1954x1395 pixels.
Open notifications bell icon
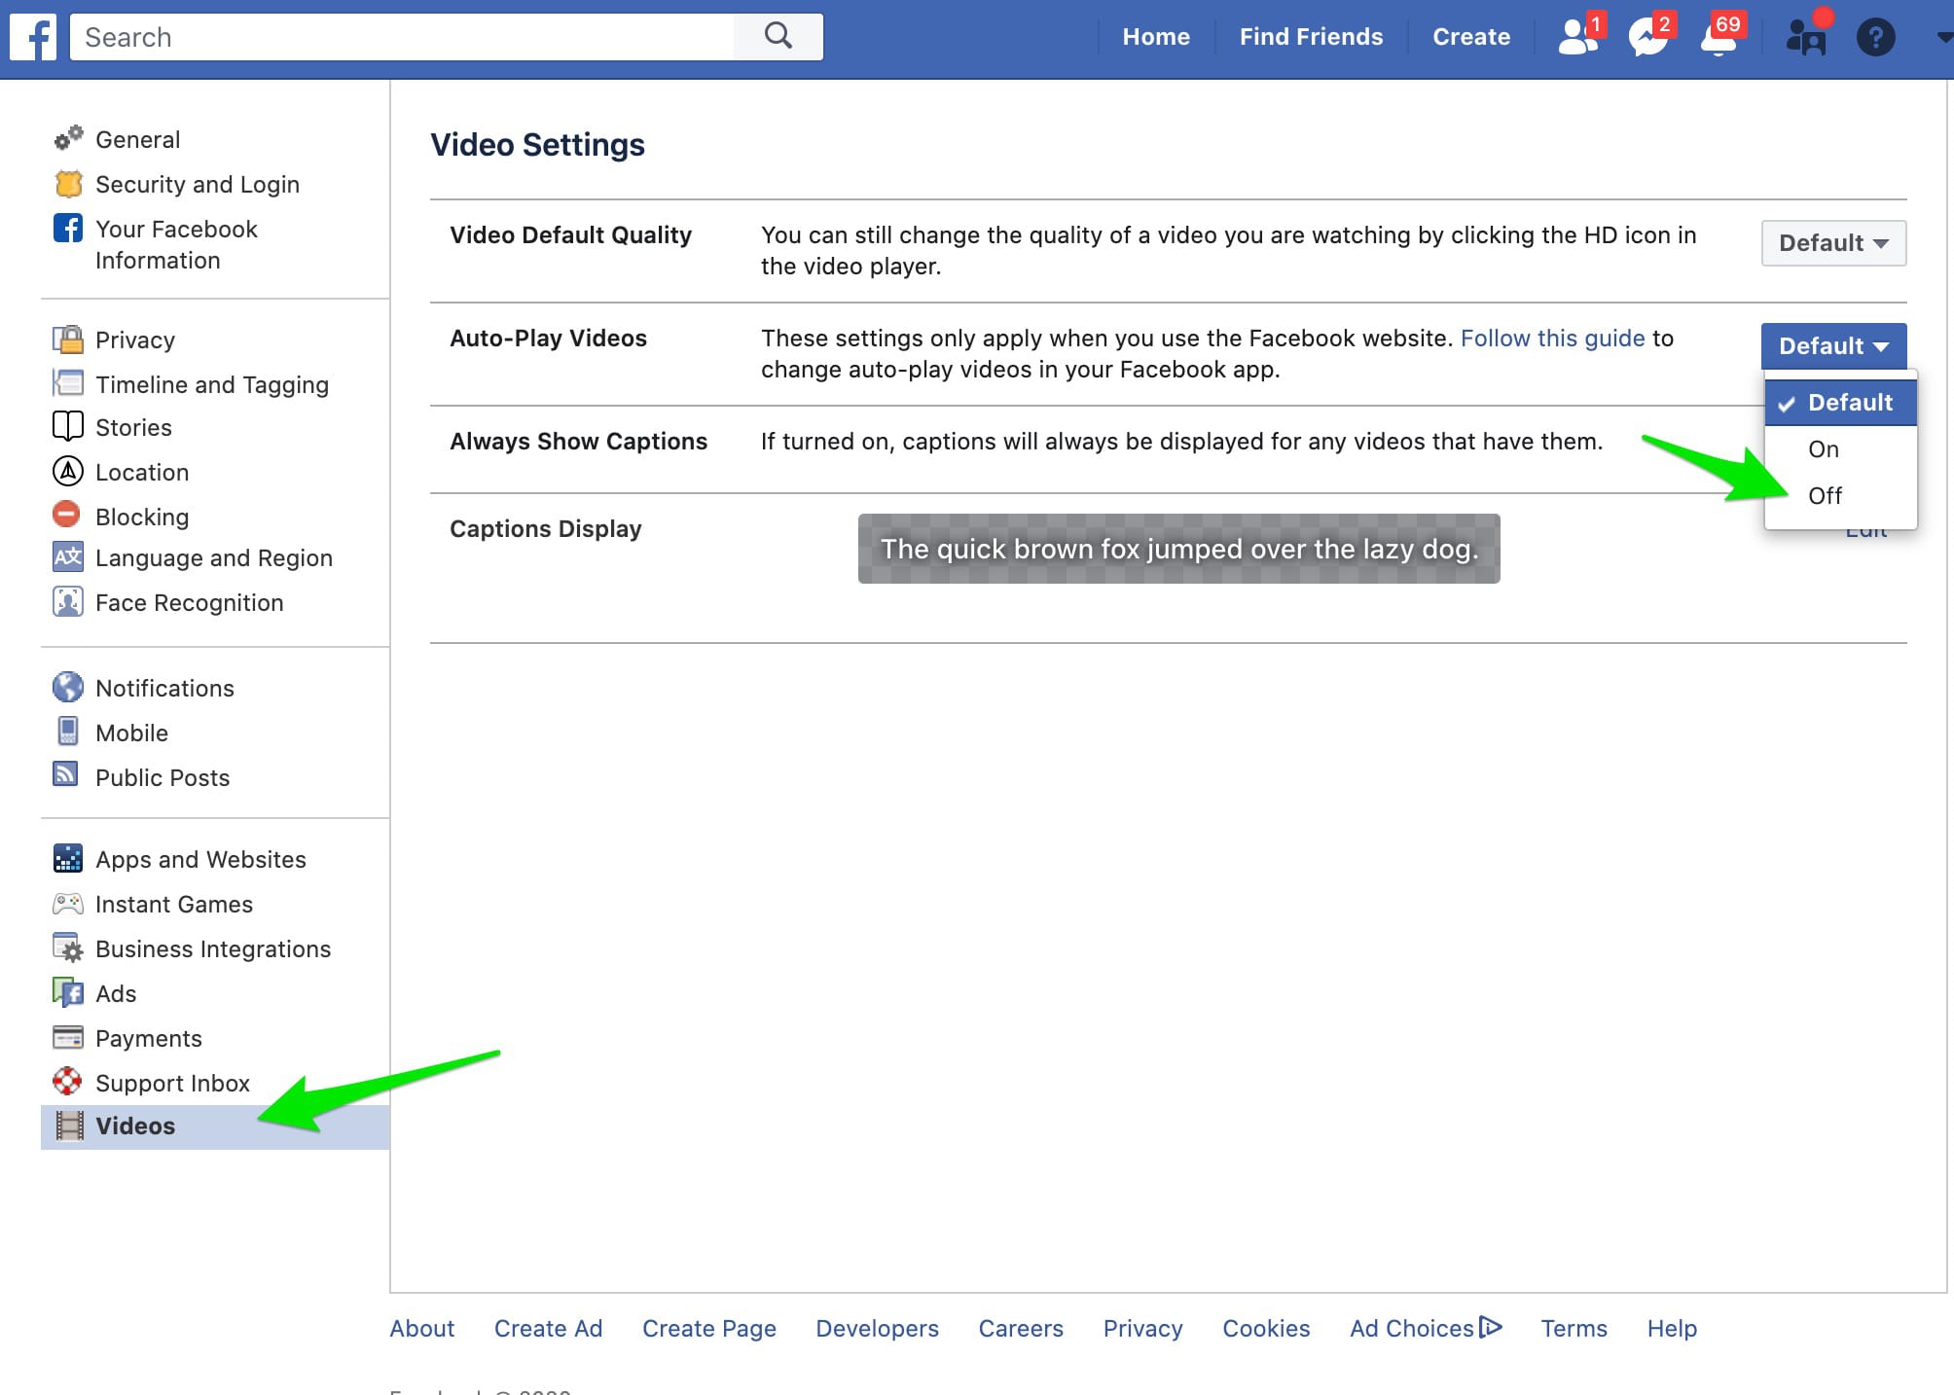click(1719, 37)
